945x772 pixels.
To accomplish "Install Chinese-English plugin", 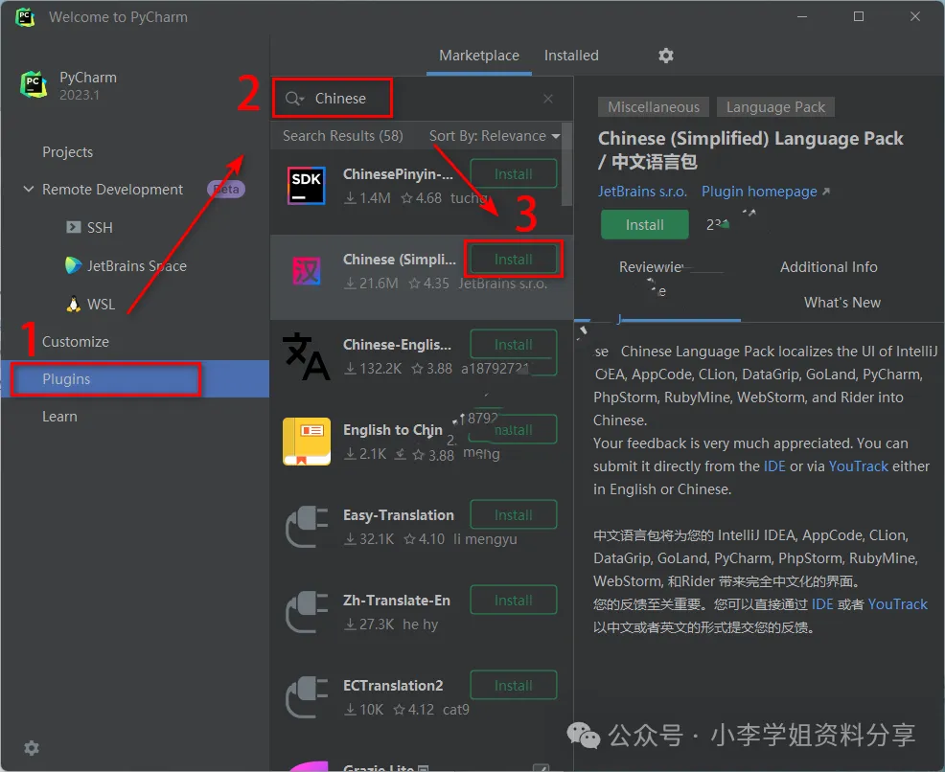I will [x=514, y=345].
